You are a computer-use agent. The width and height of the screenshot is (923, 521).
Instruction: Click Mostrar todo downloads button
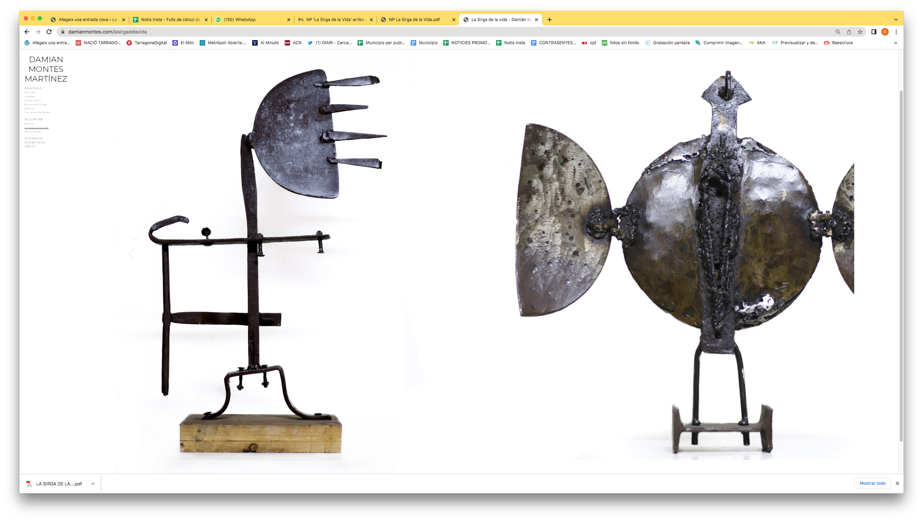(x=872, y=483)
